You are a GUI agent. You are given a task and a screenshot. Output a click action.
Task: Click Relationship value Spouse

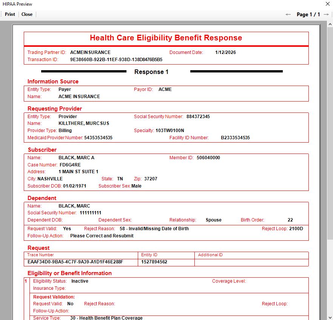point(213,220)
